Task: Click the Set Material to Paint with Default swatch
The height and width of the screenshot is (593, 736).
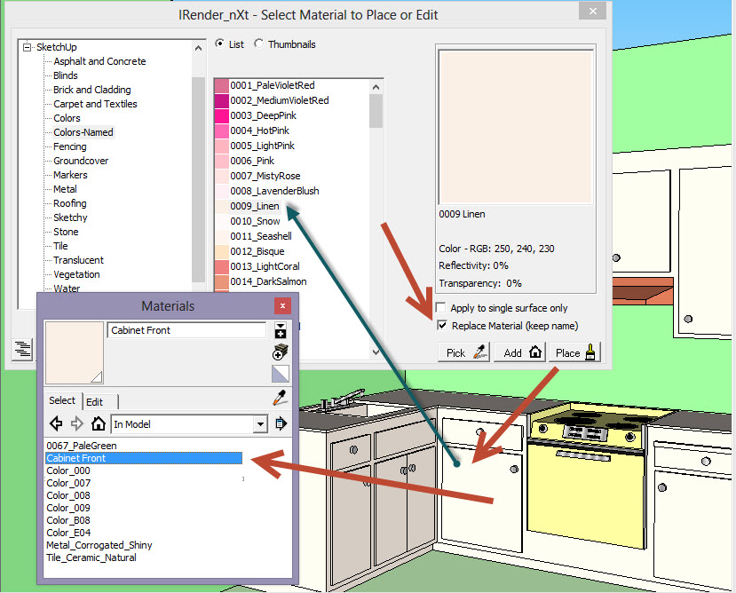Action: tap(281, 373)
